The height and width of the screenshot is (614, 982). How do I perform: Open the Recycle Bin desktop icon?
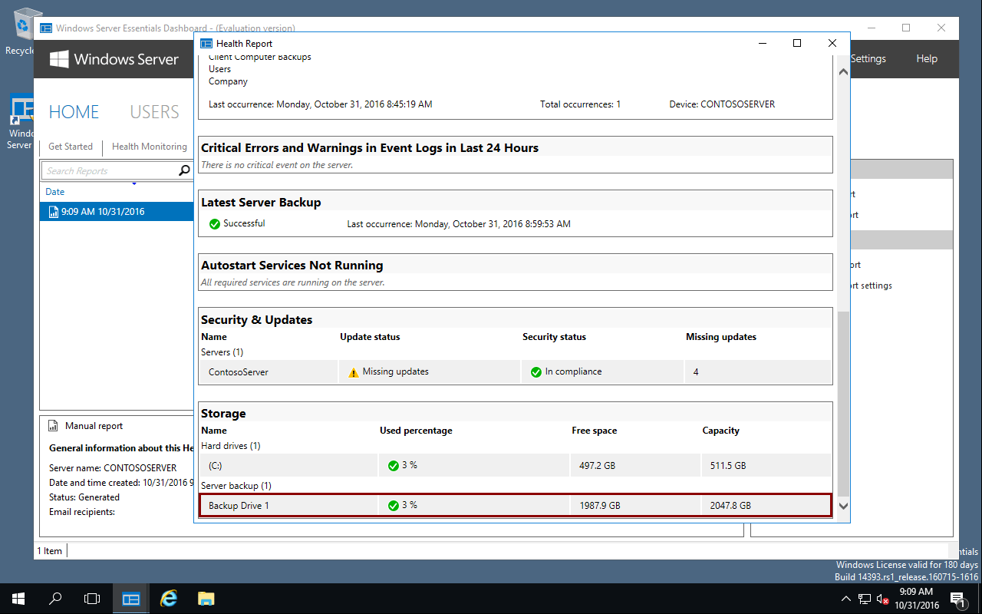click(x=23, y=31)
